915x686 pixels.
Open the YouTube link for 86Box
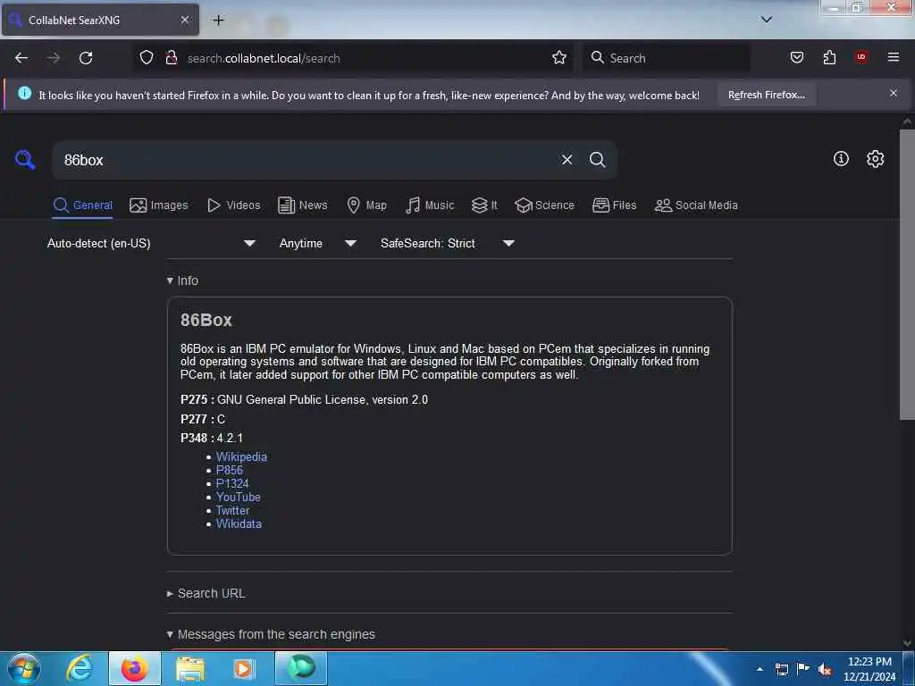238,497
